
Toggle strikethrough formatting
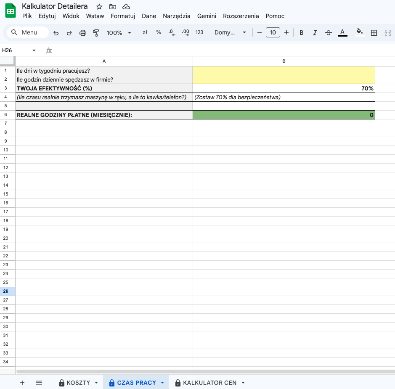point(329,33)
